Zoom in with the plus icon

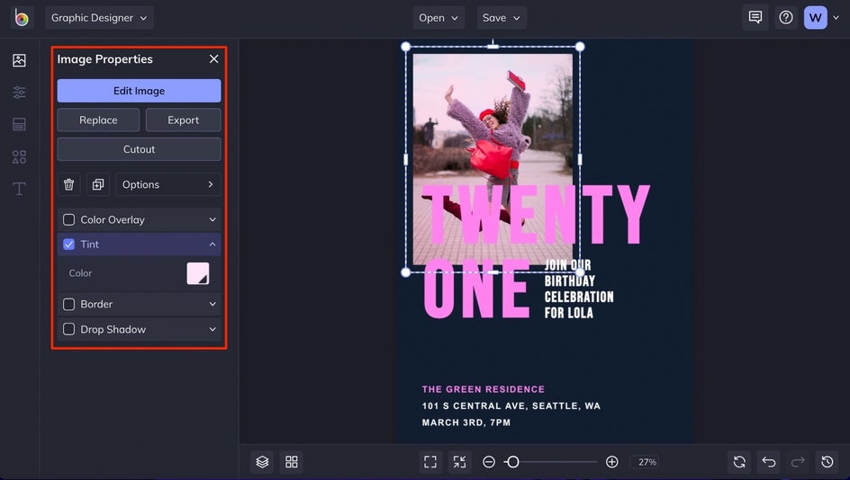click(x=612, y=462)
